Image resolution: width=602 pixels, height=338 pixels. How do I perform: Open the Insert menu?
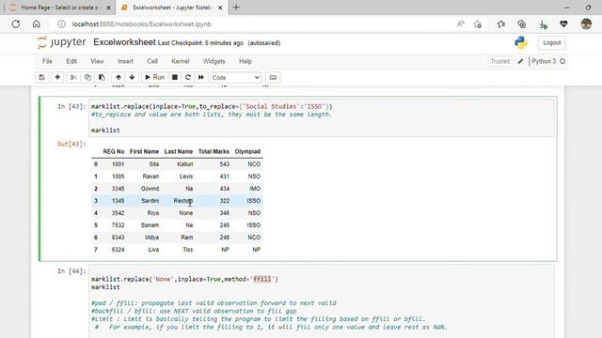pyautogui.click(x=125, y=61)
